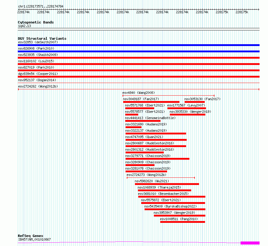Click the nsv3953907 (Wenger2019) label

point(174,213)
